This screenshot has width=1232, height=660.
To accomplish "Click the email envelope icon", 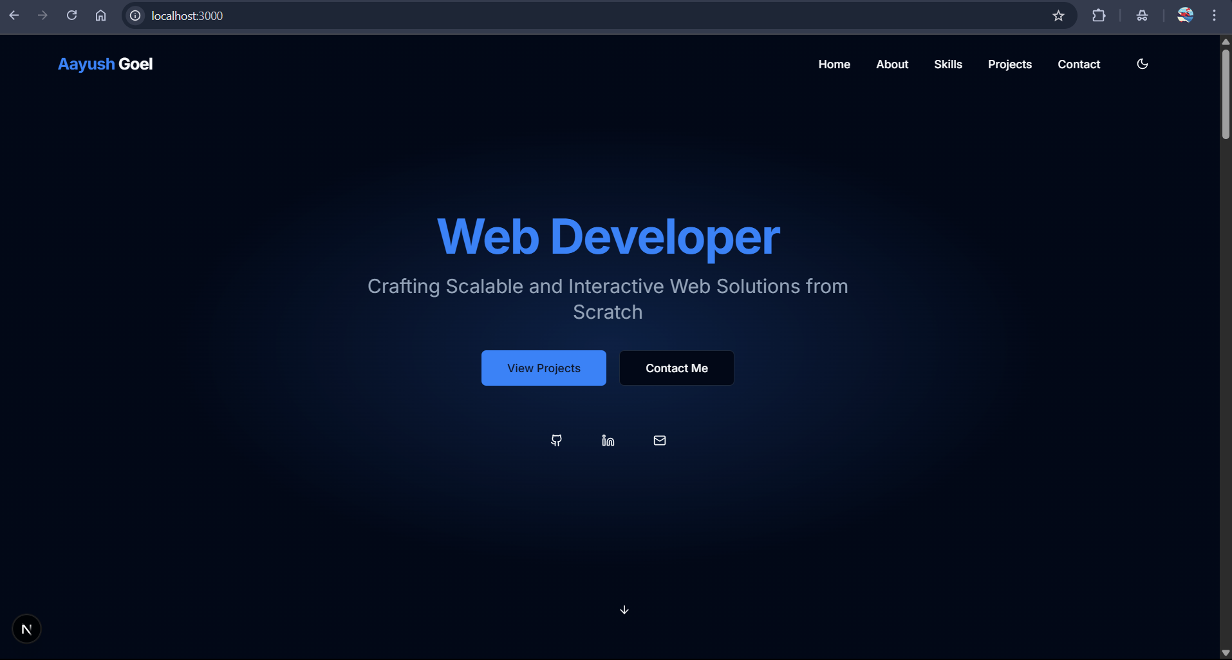I will [659, 440].
